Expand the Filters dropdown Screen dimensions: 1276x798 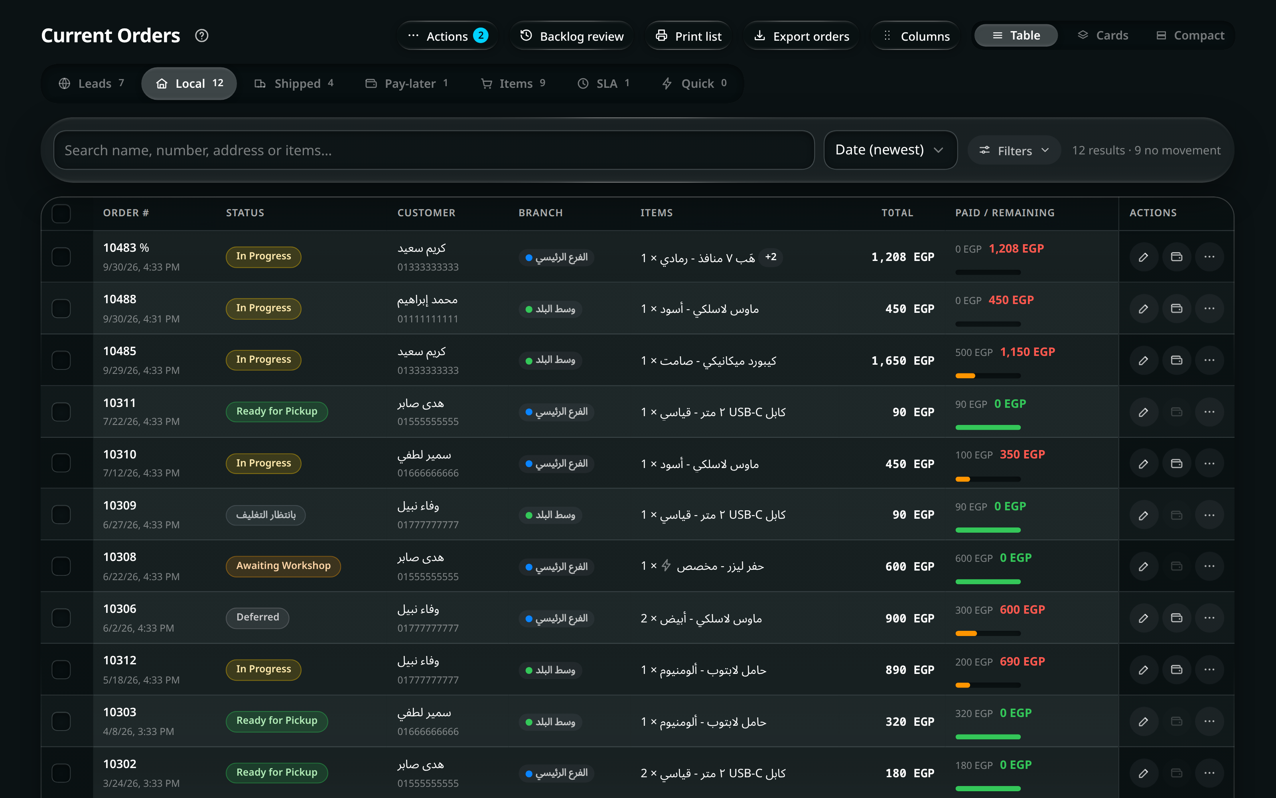pyautogui.click(x=1014, y=150)
